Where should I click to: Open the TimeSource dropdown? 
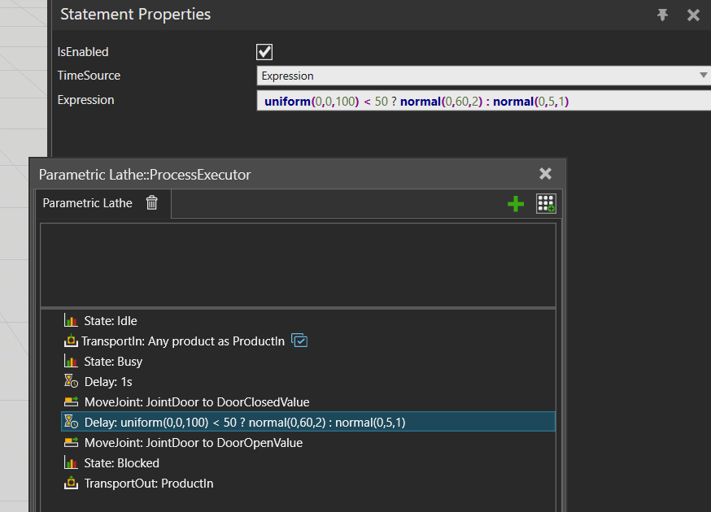pos(703,76)
